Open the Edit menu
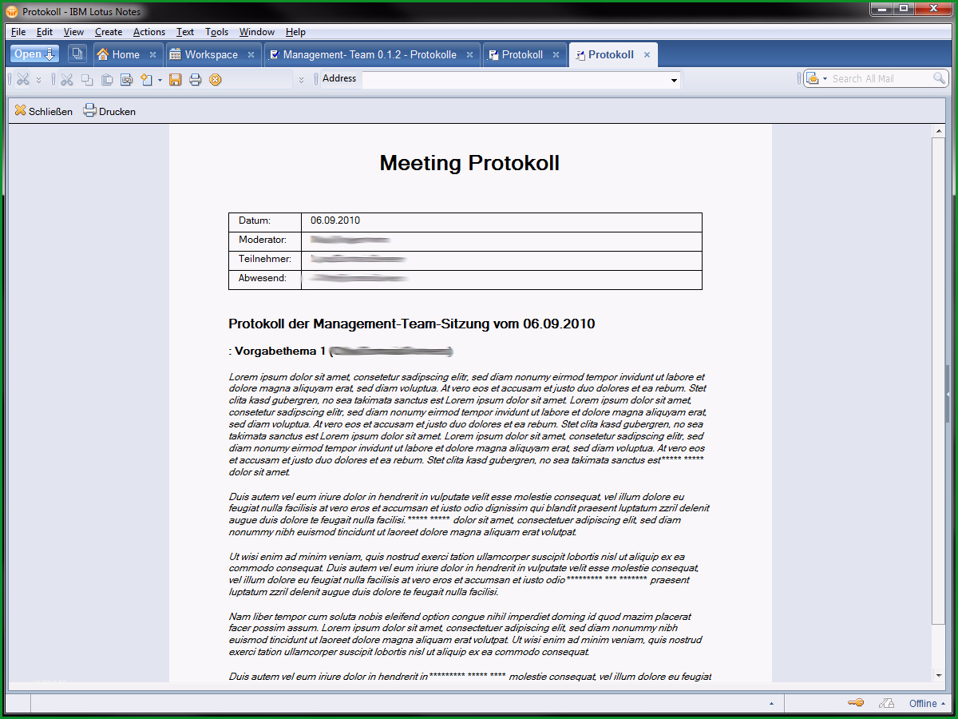958x719 pixels. pos(45,32)
